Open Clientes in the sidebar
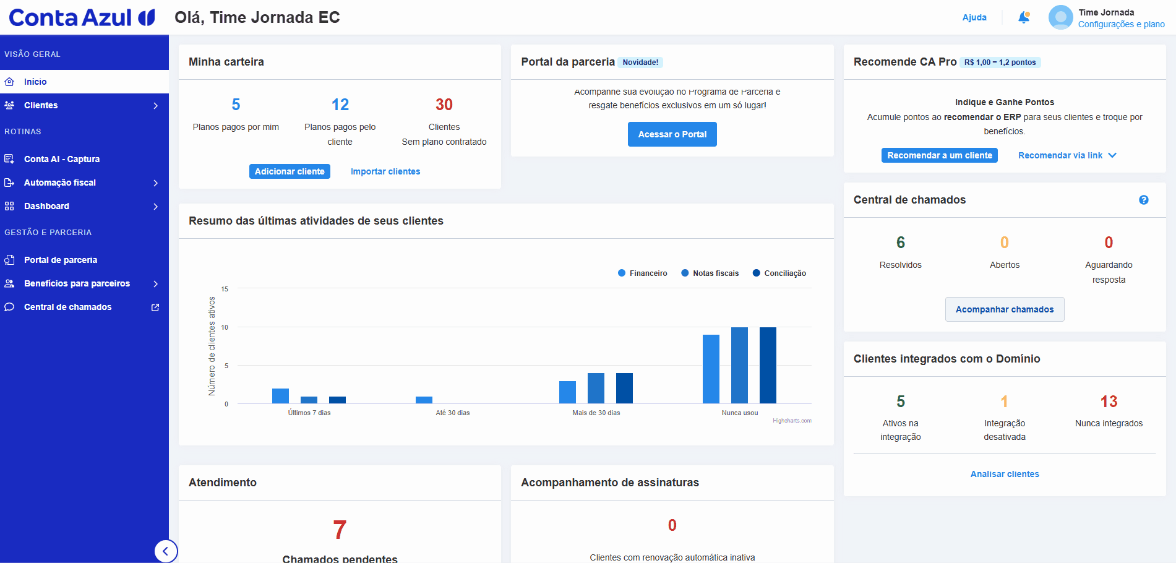 click(x=84, y=105)
